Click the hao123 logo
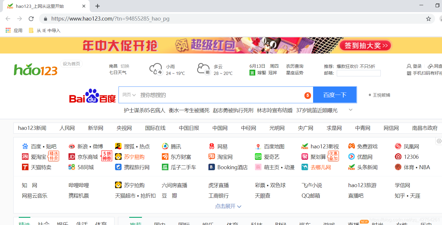 pos(36,70)
